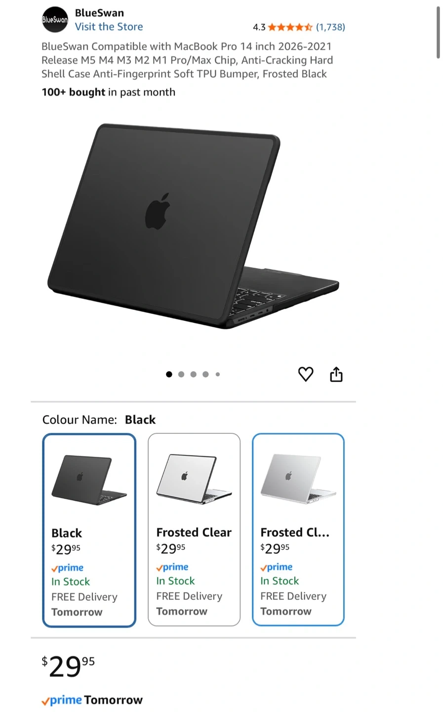Jump to the second image dot
The height and width of the screenshot is (712, 443).
click(181, 374)
